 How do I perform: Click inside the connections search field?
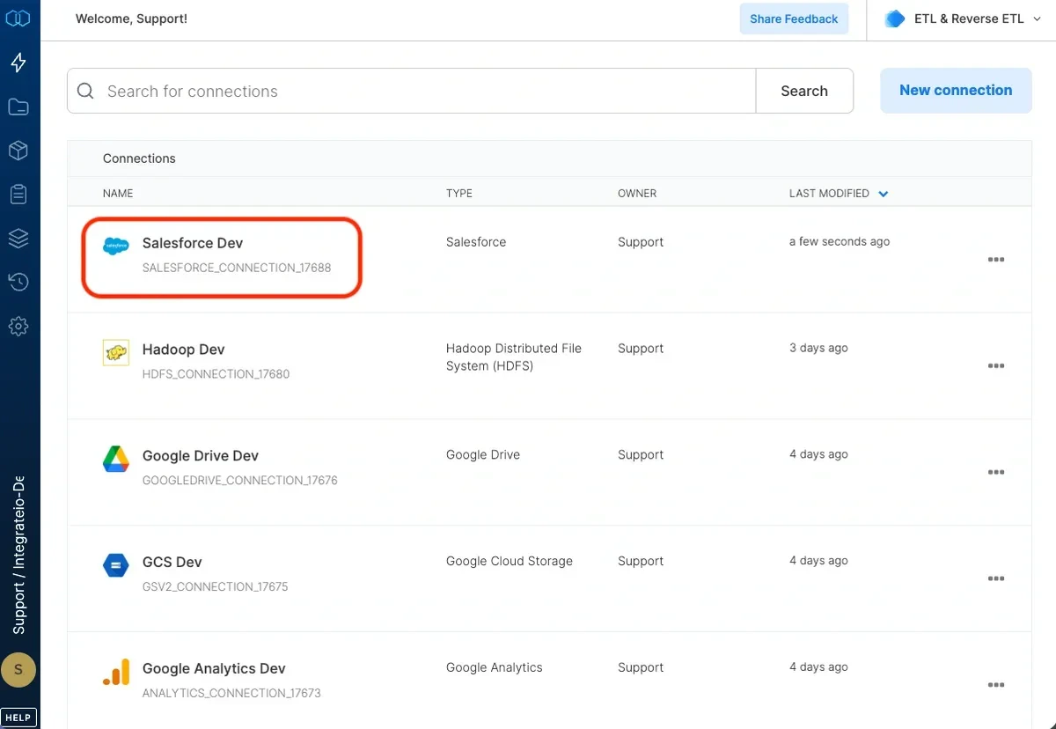pos(352,90)
